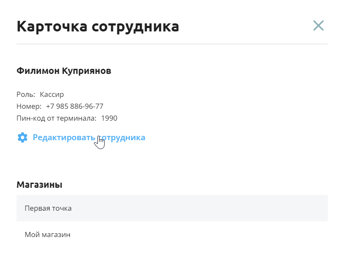Click the role value Кассир
This screenshot has width=344, height=260.
tap(52, 94)
